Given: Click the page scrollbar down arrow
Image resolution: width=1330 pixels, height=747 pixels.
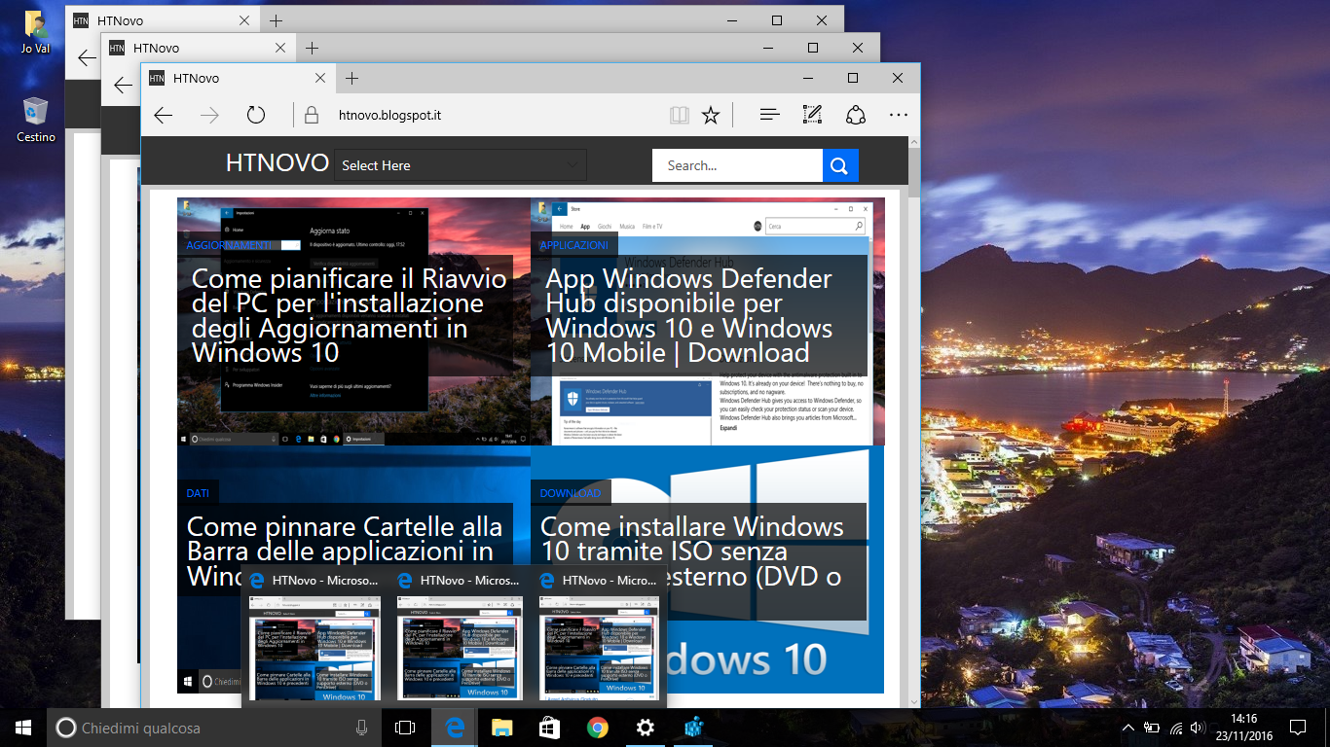Looking at the screenshot, I should click(x=914, y=701).
